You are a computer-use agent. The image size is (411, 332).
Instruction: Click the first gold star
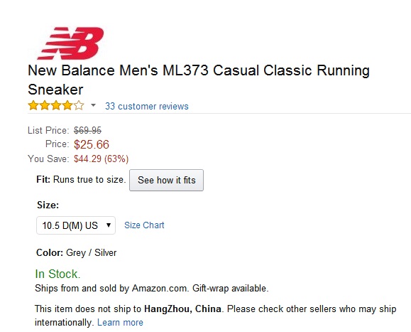[x=33, y=105]
